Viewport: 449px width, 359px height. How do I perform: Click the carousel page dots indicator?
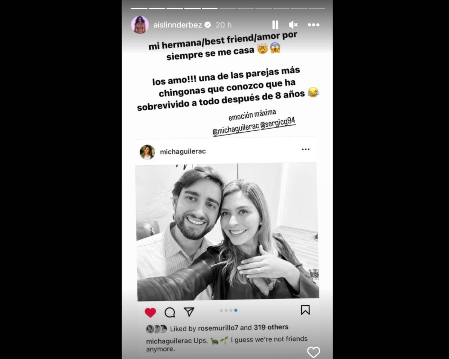click(x=229, y=310)
